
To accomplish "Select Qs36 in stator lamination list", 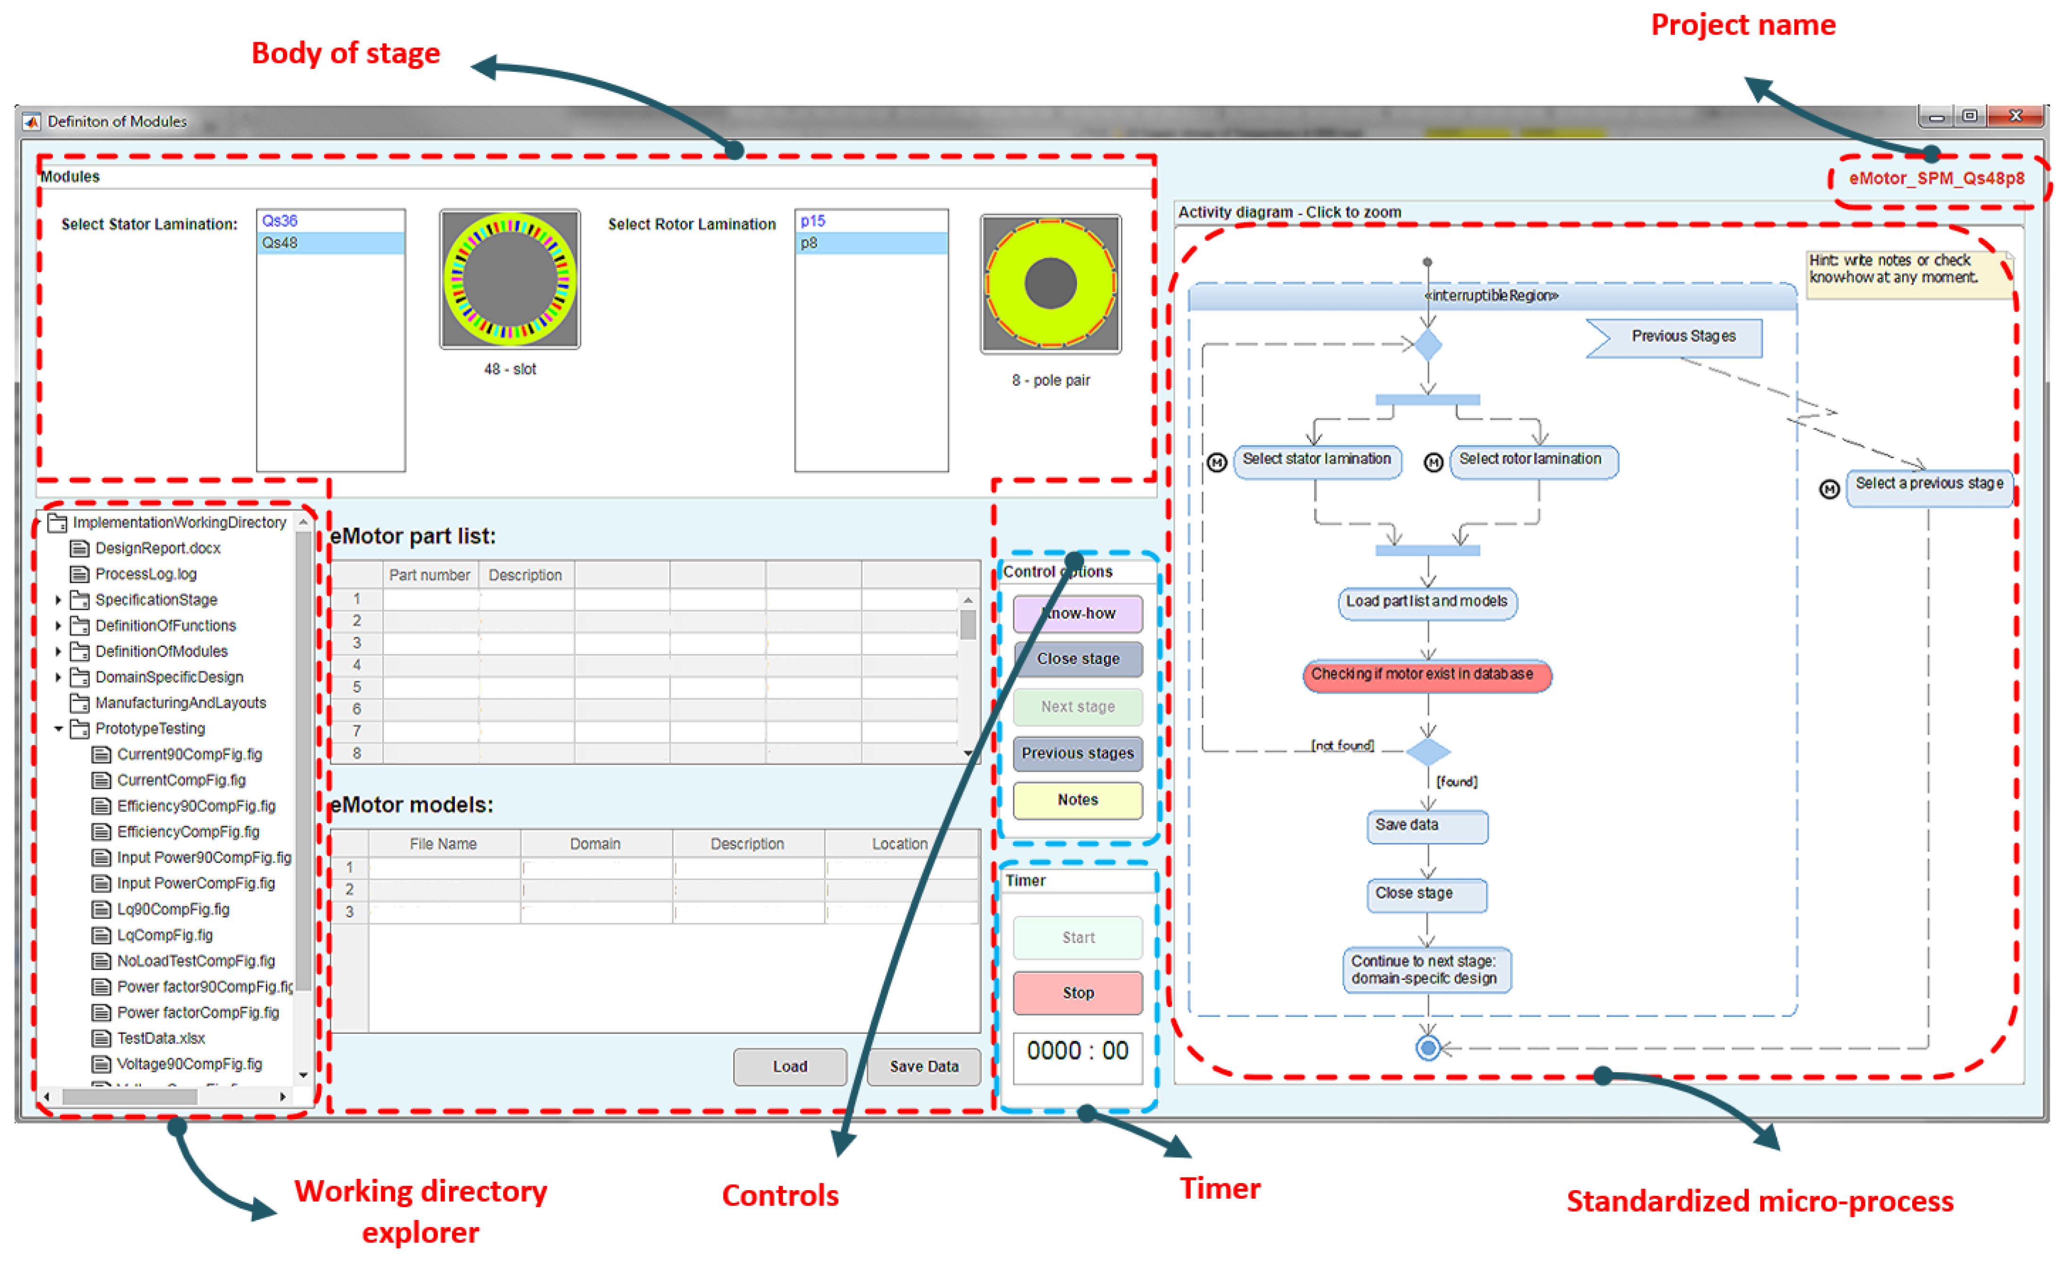I will pyautogui.click(x=281, y=221).
